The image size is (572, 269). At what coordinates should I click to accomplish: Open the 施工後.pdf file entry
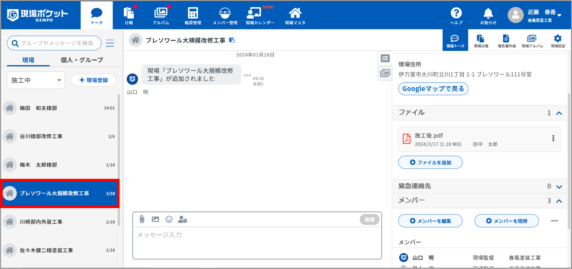pyautogui.click(x=479, y=139)
